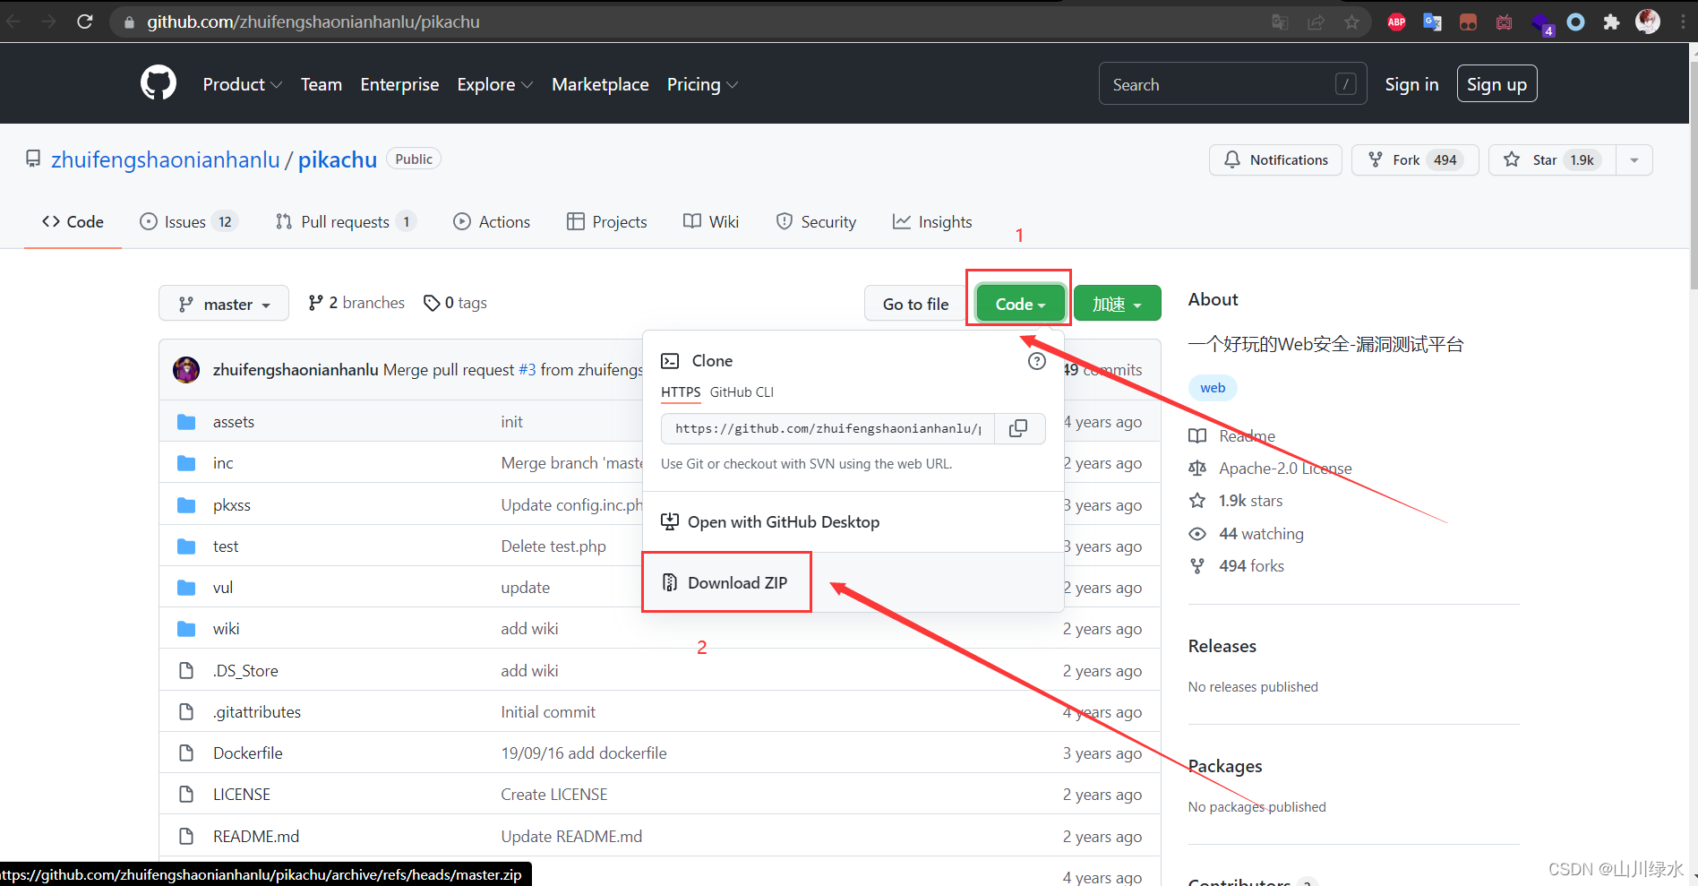Click the translate page icon in address bar
Image resolution: width=1698 pixels, height=886 pixels.
1280,22
